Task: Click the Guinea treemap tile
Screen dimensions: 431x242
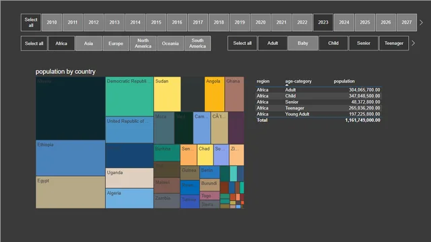Action: [190, 173]
